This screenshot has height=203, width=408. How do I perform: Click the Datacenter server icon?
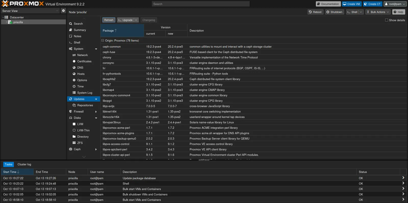[6, 17]
